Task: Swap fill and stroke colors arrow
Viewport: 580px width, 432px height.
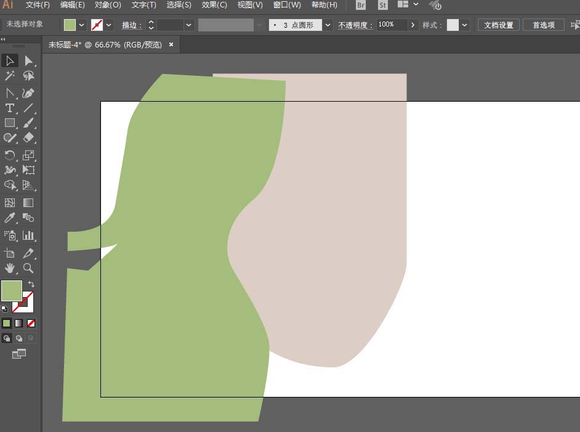Action: click(31, 284)
